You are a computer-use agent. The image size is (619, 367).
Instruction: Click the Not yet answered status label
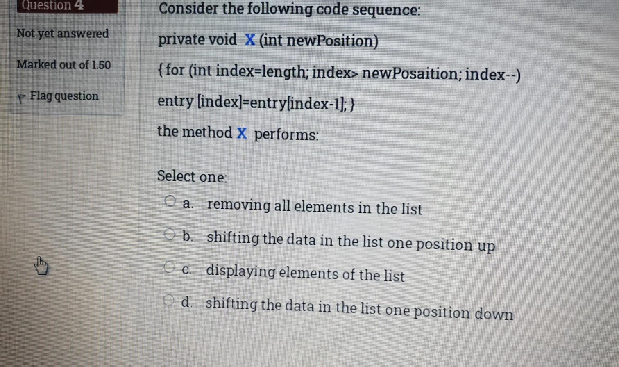[63, 34]
